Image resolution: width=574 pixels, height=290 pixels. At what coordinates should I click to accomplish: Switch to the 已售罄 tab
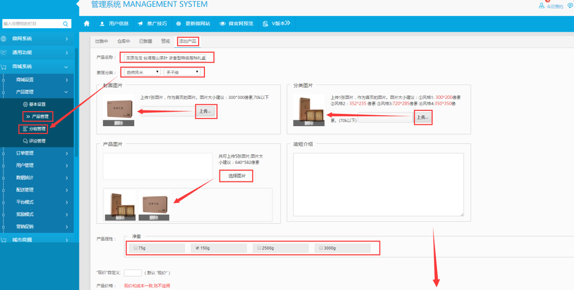pyautogui.click(x=146, y=41)
